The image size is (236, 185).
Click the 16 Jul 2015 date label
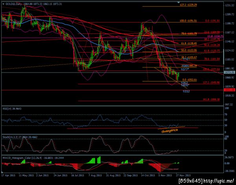click(77, 176)
